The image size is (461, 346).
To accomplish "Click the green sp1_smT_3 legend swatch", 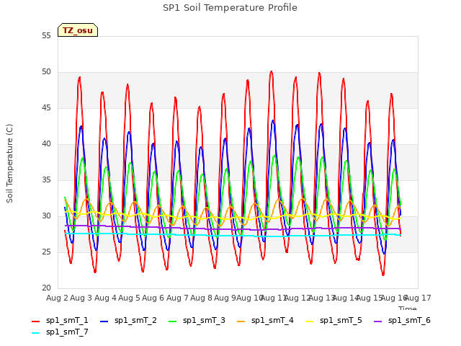I will pyautogui.click(x=173, y=321).
